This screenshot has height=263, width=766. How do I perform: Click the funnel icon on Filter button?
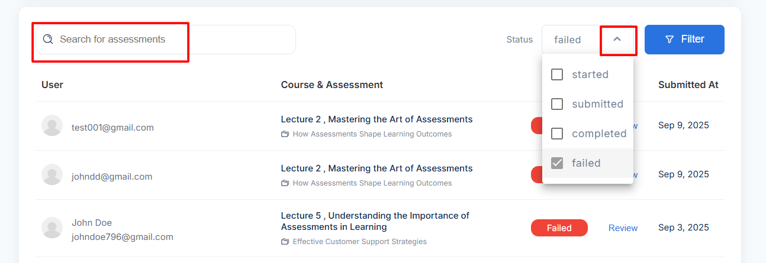coord(670,40)
